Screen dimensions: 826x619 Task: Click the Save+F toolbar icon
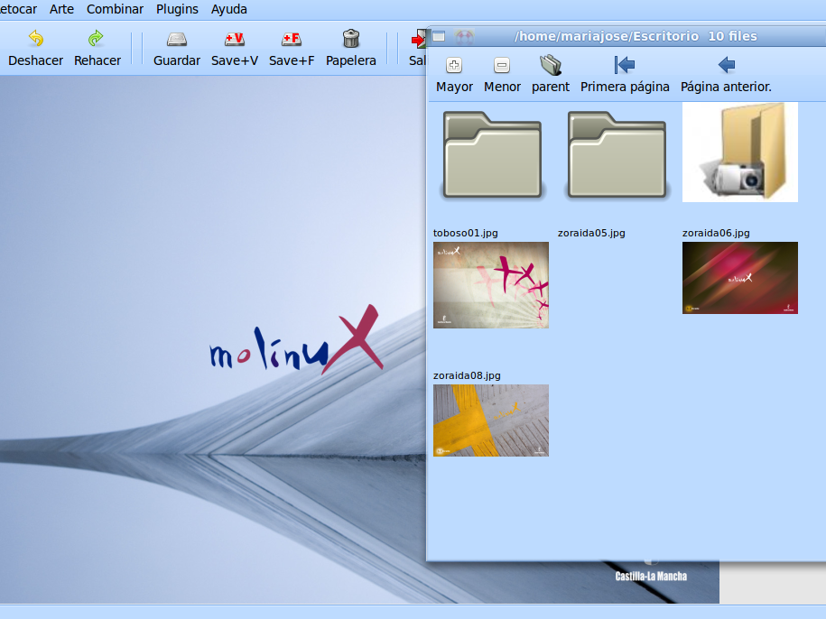tap(292, 40)
